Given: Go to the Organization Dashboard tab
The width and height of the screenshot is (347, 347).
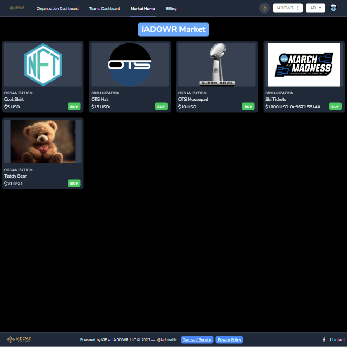Looking at the screenshot, I should [57, 9].
